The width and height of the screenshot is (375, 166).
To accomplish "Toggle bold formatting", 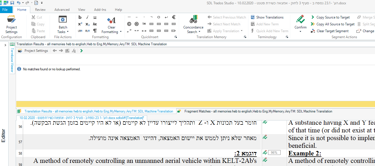I will tap(80, 17).
